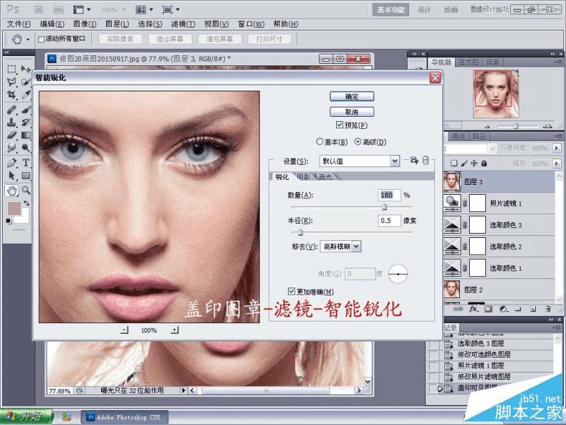Click the lock position icon in Layers panel
The width and height of the screenshot is (566, 425).
(x=474, y=164)
